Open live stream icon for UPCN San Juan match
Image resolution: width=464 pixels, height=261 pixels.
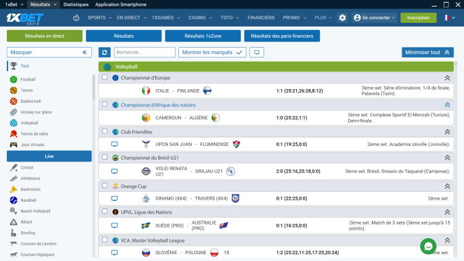pos(114,144)
